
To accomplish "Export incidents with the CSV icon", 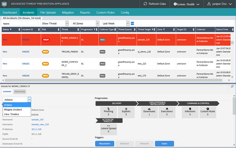I will pyautogui.click(x=132, y=23).
